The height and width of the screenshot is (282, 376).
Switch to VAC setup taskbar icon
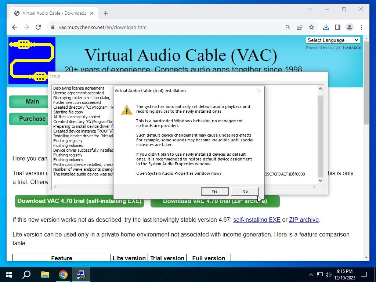click(x=81, y=275)
